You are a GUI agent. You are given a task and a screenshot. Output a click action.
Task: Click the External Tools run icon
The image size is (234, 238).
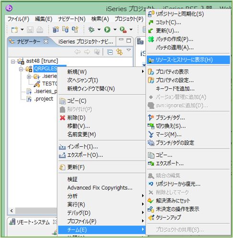(x=123, y=30)
